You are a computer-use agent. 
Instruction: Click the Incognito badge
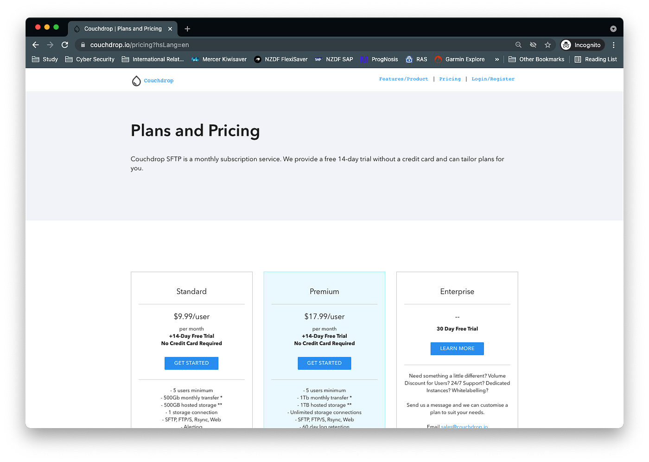pos(582,45)
